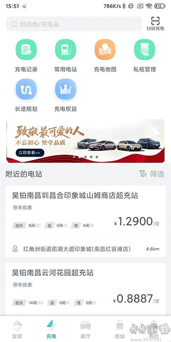171x342 pixels.
Task: Tap the location pin icon beside 红角洲街道
Action: pos(15,249)
